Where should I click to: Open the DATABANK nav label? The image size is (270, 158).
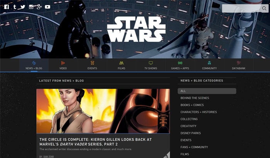[239, 68]
